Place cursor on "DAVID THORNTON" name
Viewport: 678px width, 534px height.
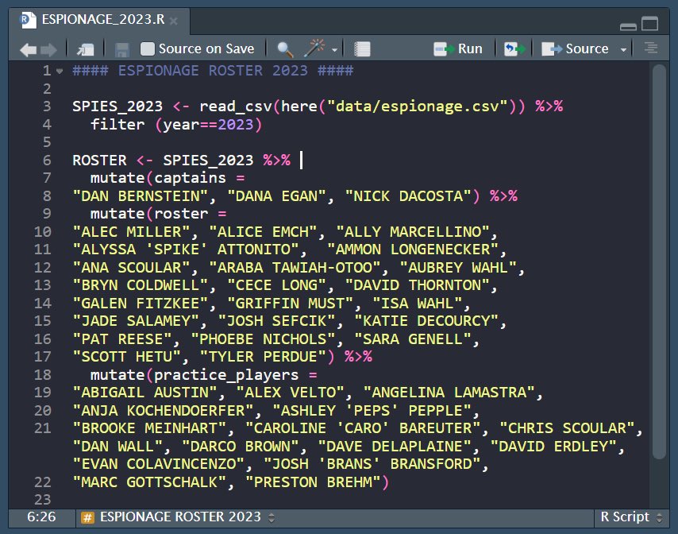point(418,285)
